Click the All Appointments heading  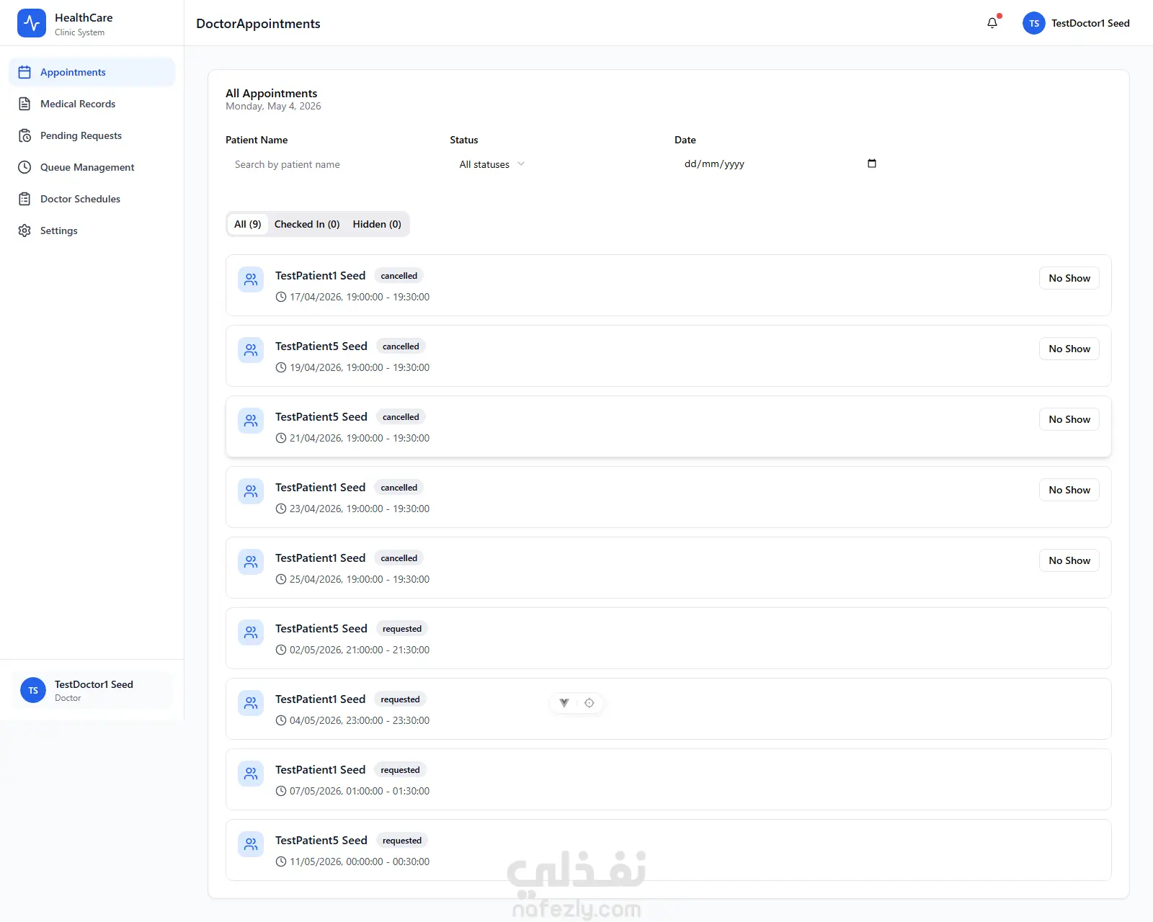pyautogui.click(x=272, y=93)
